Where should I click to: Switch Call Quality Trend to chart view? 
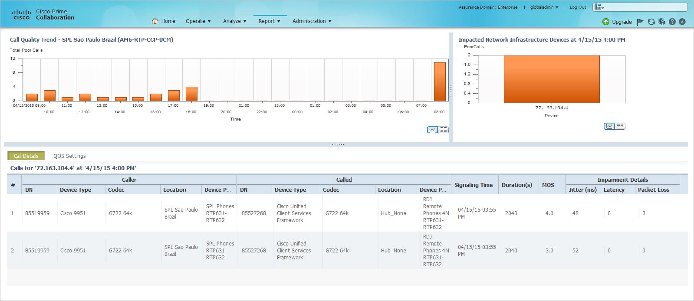coord(433,130)
